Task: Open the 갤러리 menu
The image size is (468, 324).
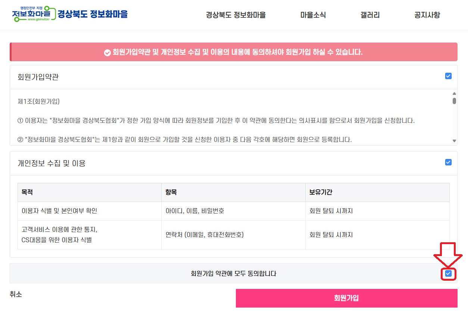Action: tap(370, 15)
